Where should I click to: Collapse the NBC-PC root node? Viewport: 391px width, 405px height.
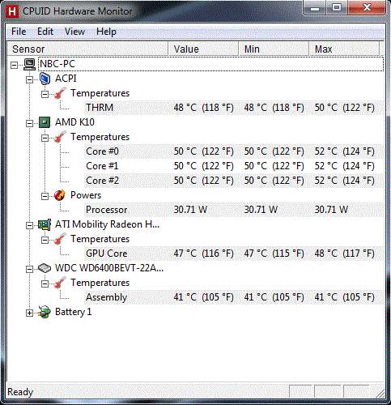pos(14,65)
